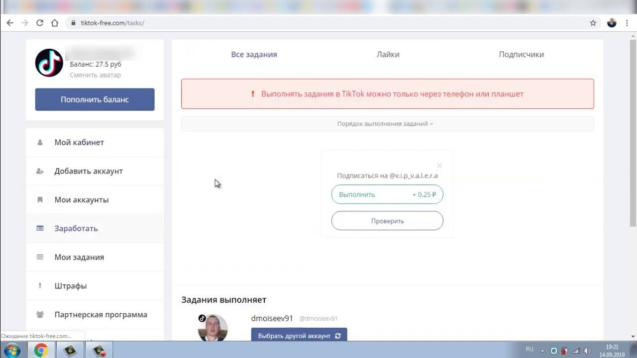Viewport: 637px width, 358px height.
Task: Open the Chrome three-dot menu
Action: point(627,23)
